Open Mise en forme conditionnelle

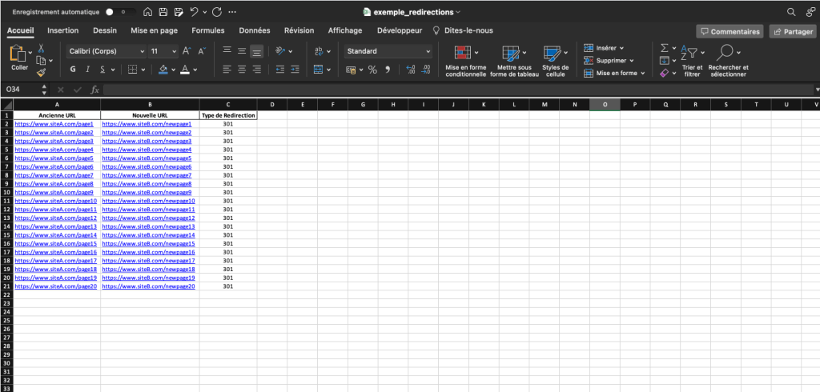click(x=465, y=61)
